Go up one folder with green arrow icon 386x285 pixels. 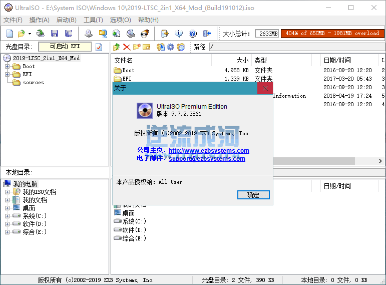(x=117, y=47)
